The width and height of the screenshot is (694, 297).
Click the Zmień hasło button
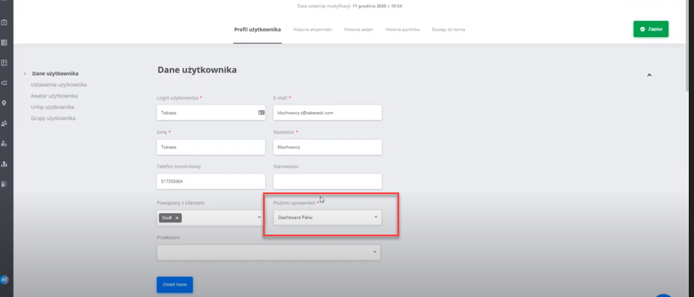click(x=175, y=285)
